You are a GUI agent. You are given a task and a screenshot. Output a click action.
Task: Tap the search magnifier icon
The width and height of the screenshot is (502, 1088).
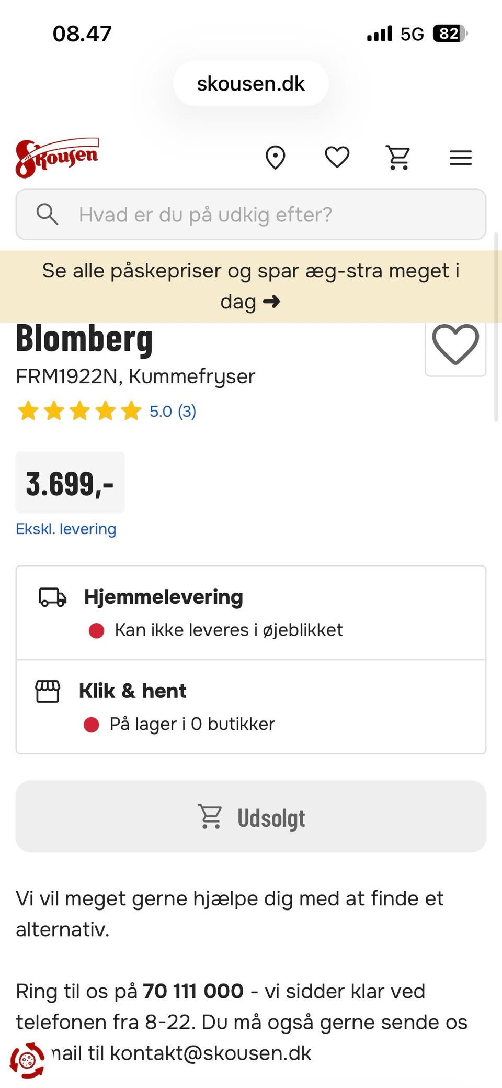click(47, 215)
